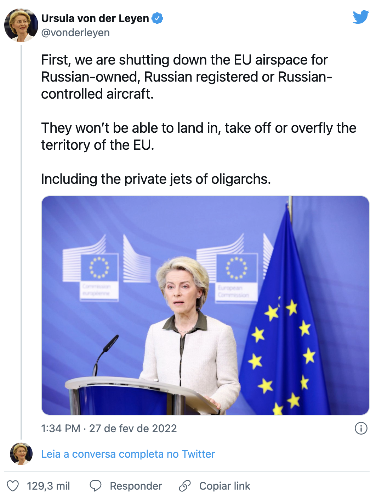Click the date "27 de fev de 2022"

tap(133, 429)
